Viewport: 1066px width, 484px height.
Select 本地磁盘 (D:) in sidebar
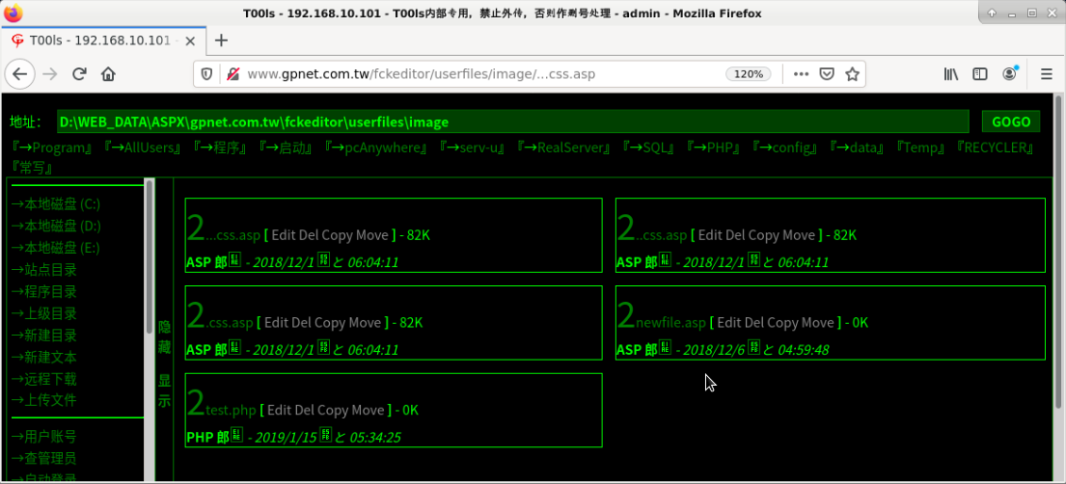[56, 227]
